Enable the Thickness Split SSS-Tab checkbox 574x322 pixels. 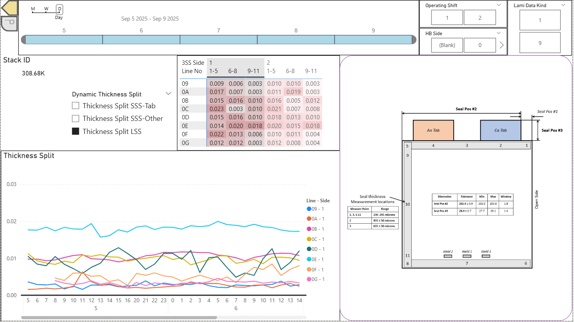click(75, 105)
